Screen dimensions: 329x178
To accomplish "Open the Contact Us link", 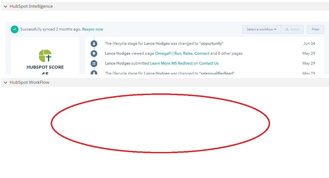I will point(209,63).
